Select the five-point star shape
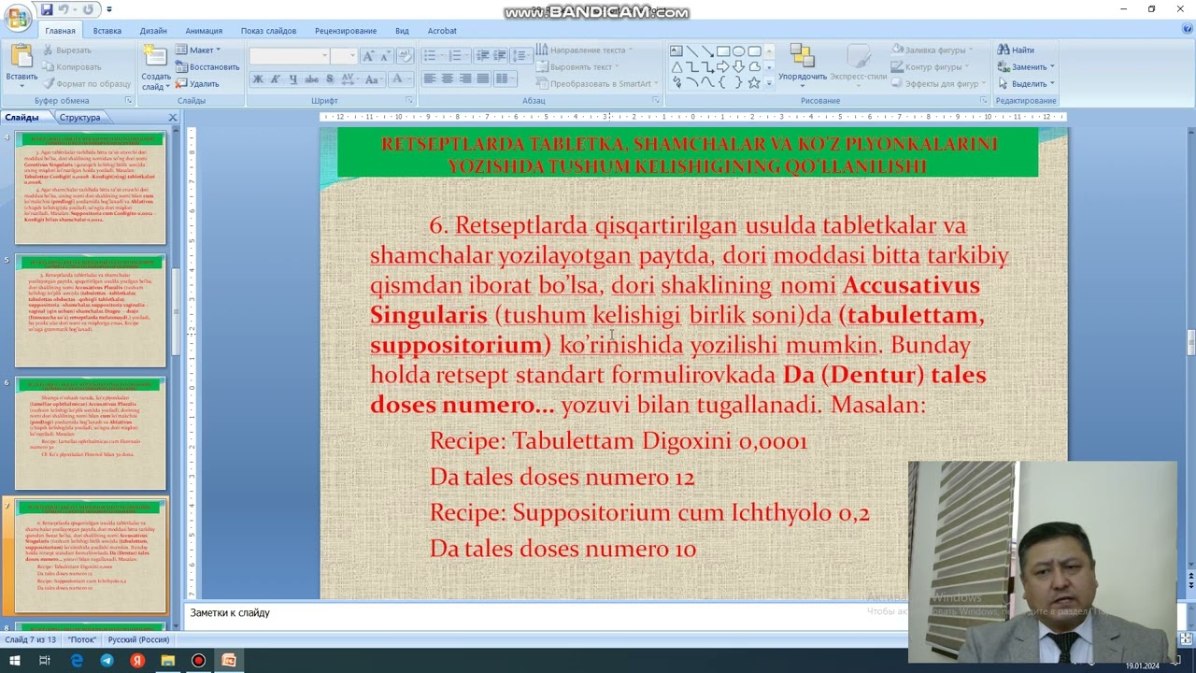 coord(754,83)
